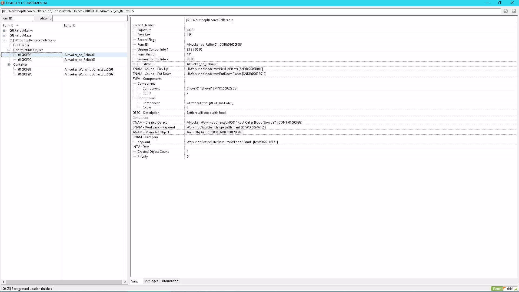Click AInvoker_WorkshopCheatBox0001 editor ID

[89, 69]
